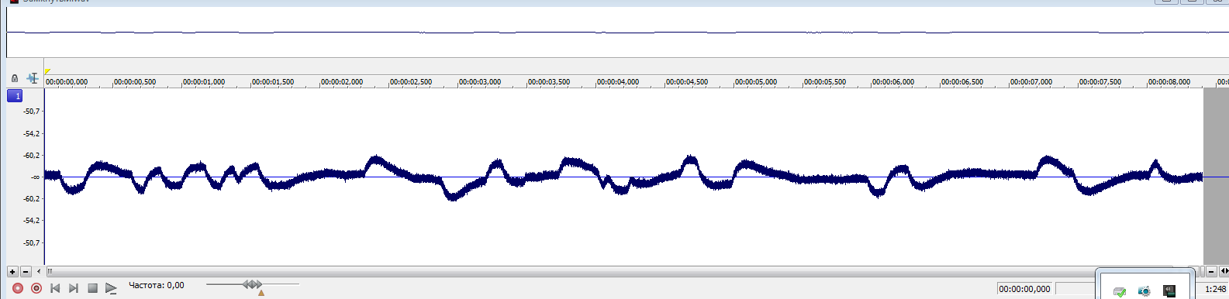Play the audio with the Play button
Image resolution: width=1229 pixels, height=299 pixels.
111,288
